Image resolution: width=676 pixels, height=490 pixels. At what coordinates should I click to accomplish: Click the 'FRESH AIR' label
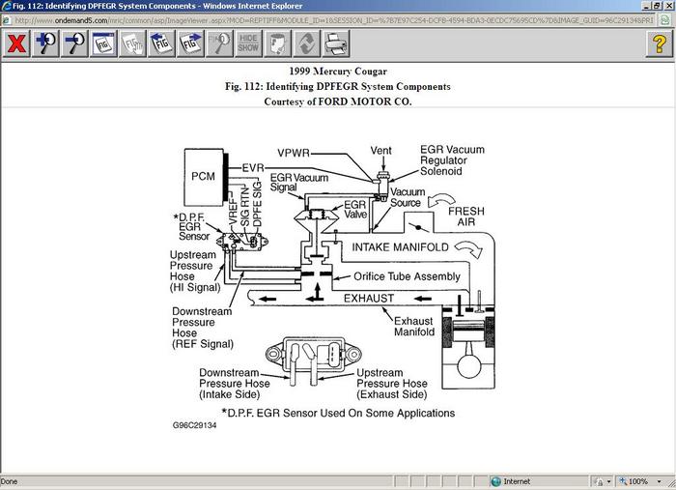[466, 216]
